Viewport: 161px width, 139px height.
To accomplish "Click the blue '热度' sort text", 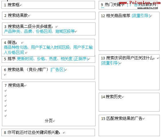I will point(53,59).
